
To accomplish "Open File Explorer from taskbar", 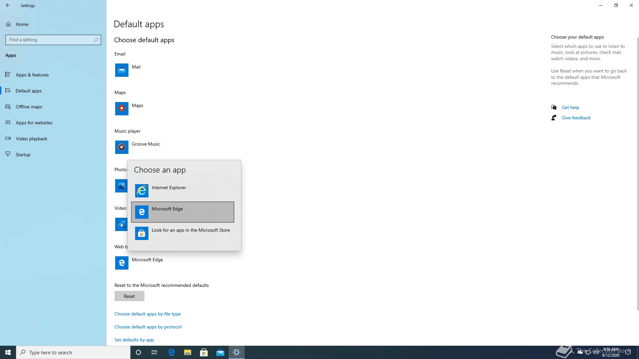I will pos(188,352).
